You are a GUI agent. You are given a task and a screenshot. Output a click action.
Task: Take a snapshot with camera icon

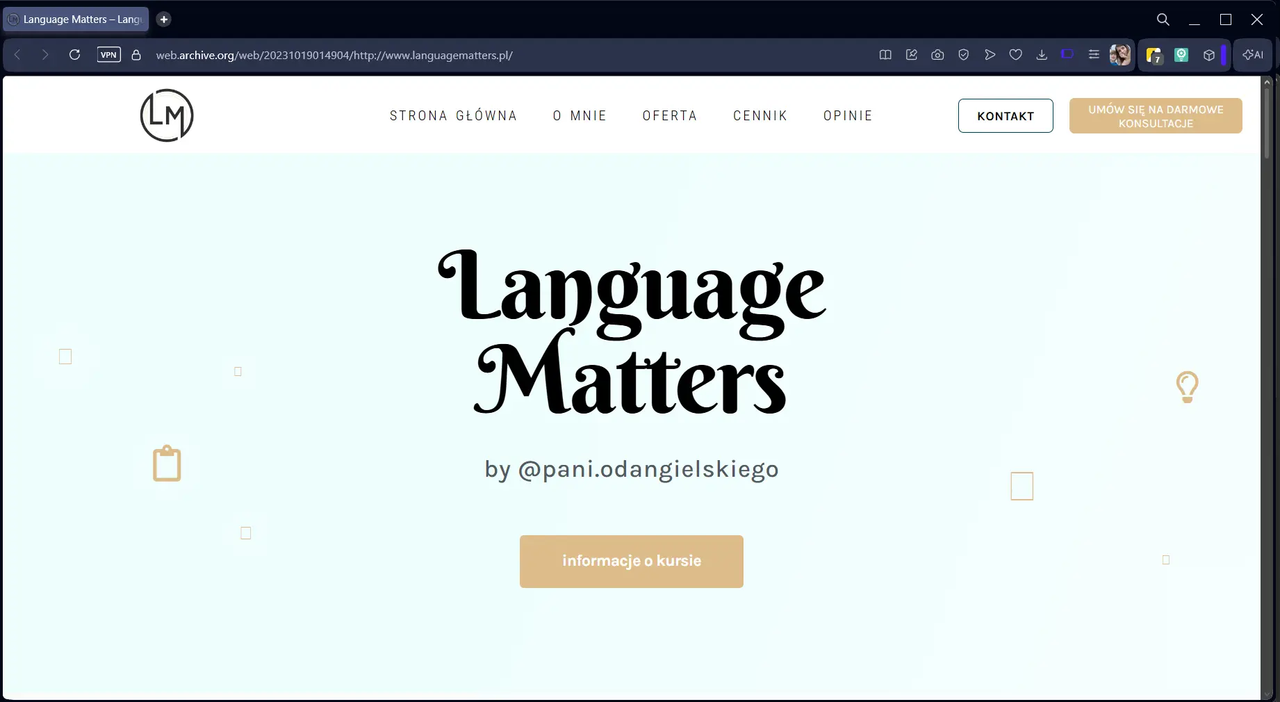937,55
